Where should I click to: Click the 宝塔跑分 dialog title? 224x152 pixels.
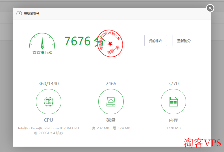point(32,14)
